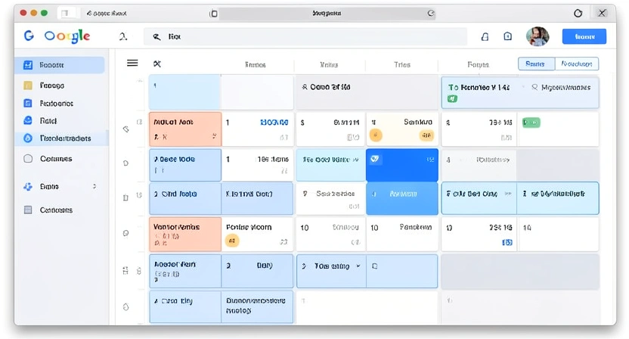This screenshot has height=339, width=629.
Task: Open the user profile avatar photo
Action: pyautogui.click(x=538, y=36)
